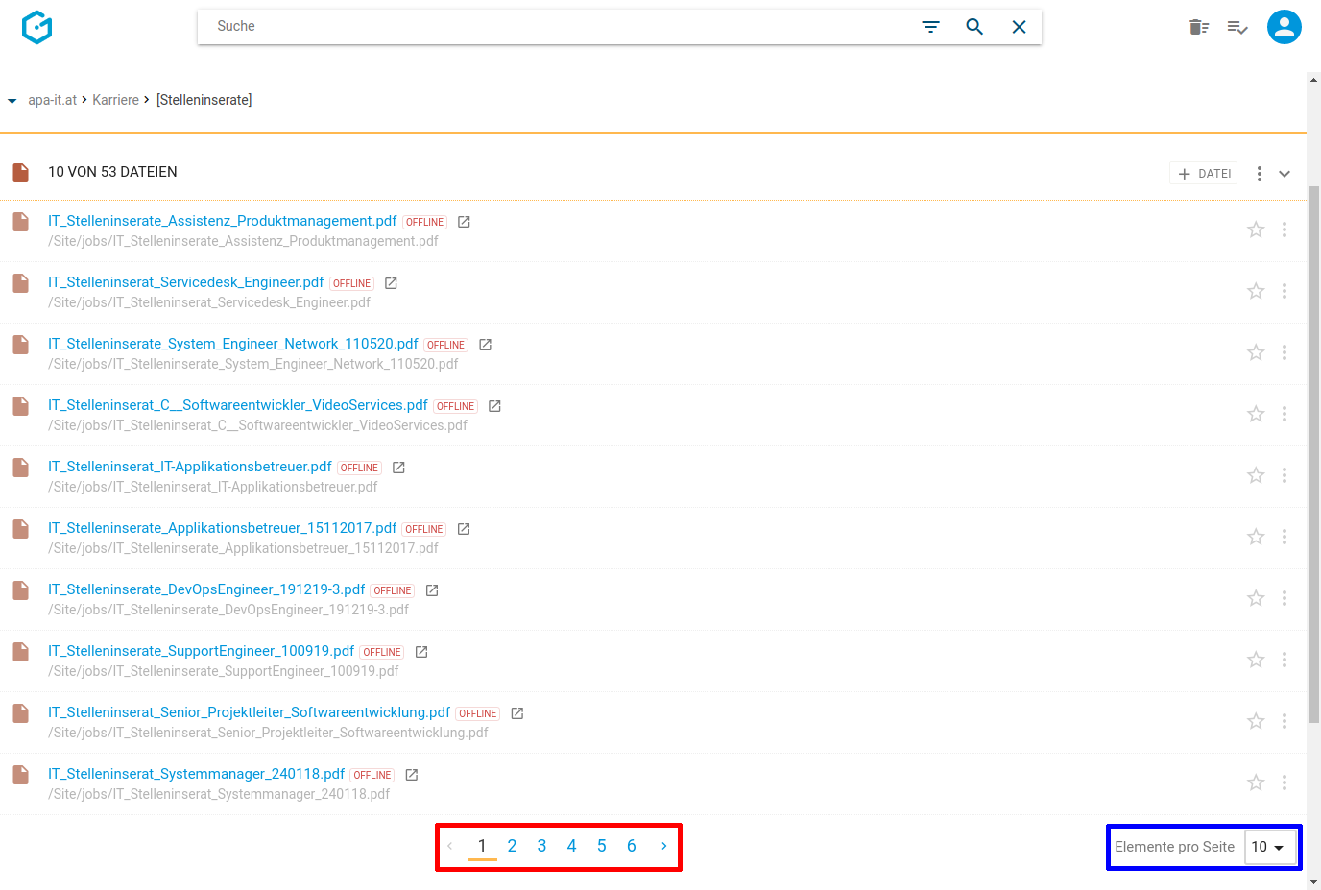Image resolution: width=1321 pixels, height=890 pixels.
Task: Open SupportEngineer_100919.pdf external link icon
Action: pos(421,652)
